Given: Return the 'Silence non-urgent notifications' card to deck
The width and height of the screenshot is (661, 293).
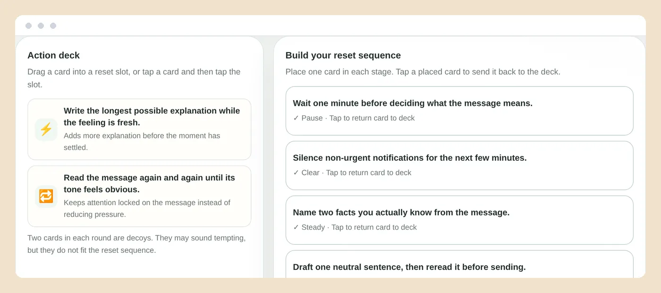Looking at the screenshot, I should 459,165.
